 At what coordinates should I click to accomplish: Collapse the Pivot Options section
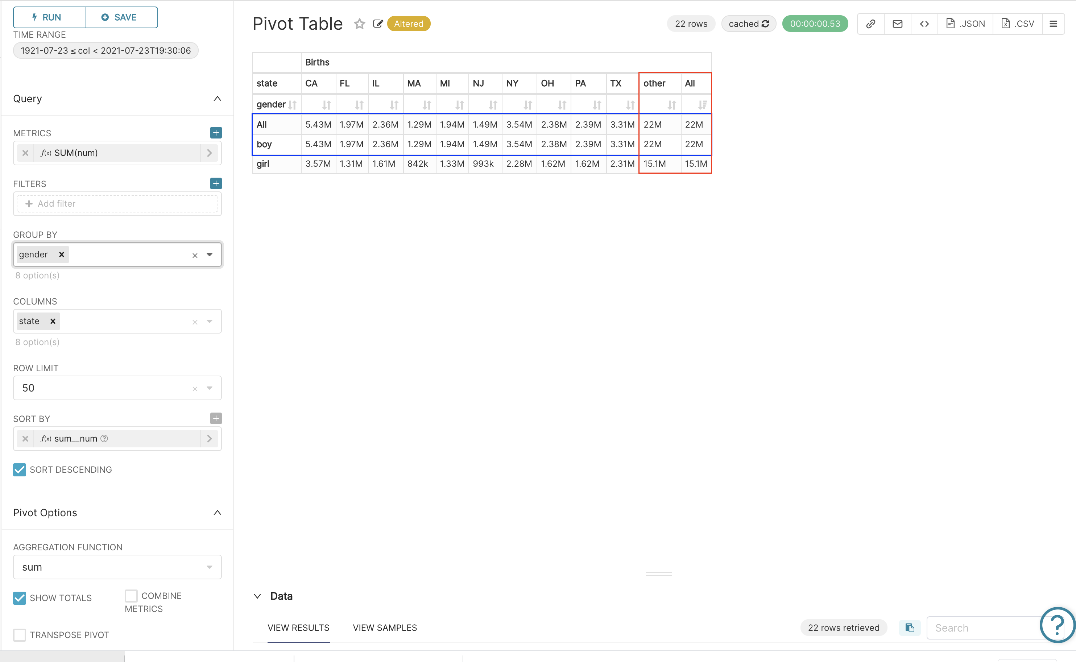click(x=218, y=513)
